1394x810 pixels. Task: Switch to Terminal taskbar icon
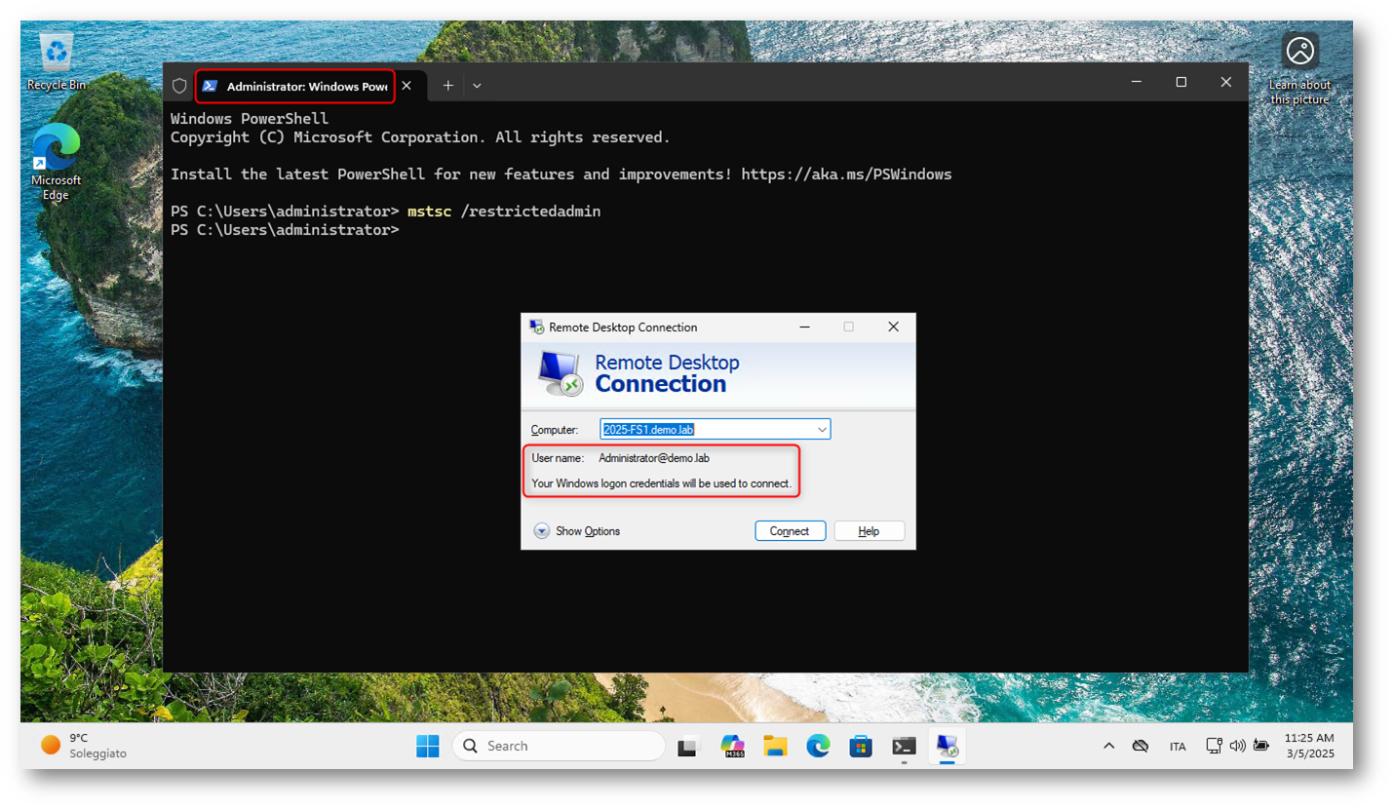pyautogui.click(x=904, y=747)
